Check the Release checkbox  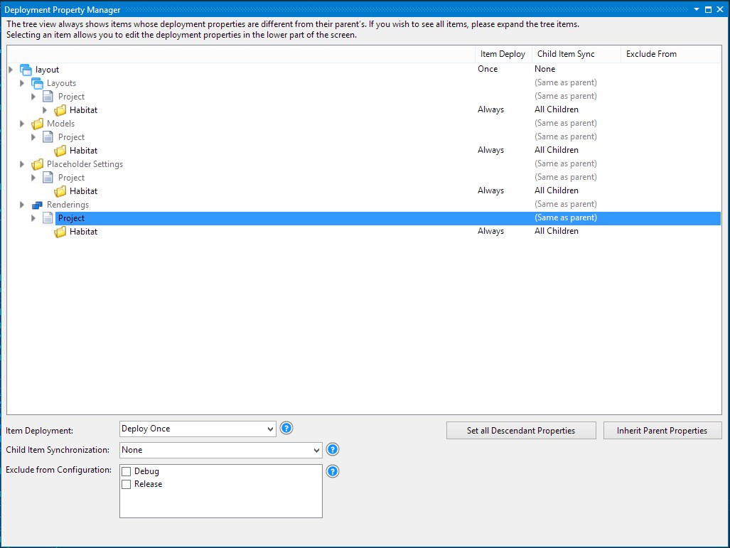[x=127, y=484]
